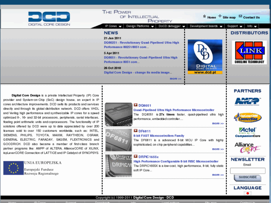
Task: Click the red arrow icon beside DF6811
Action: point(136,131)
